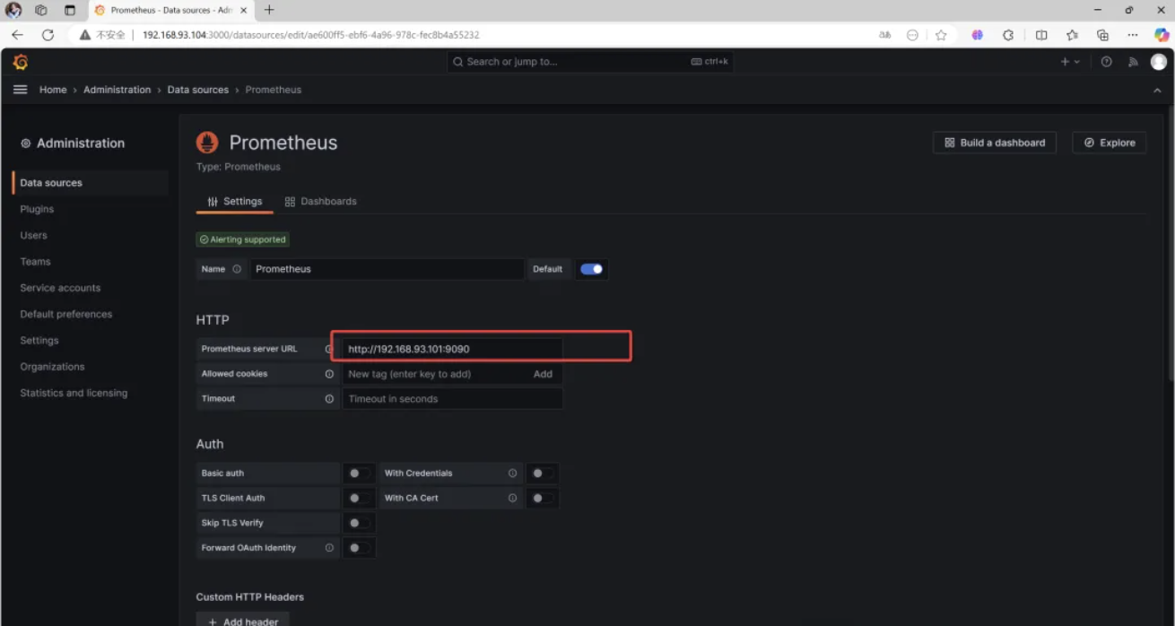Click the Allowed cookies new tag field
Screen dimensions: 1175x626
click(434, 374)
